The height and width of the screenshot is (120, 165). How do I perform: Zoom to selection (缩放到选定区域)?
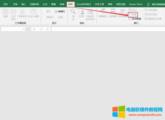(90, 15)
